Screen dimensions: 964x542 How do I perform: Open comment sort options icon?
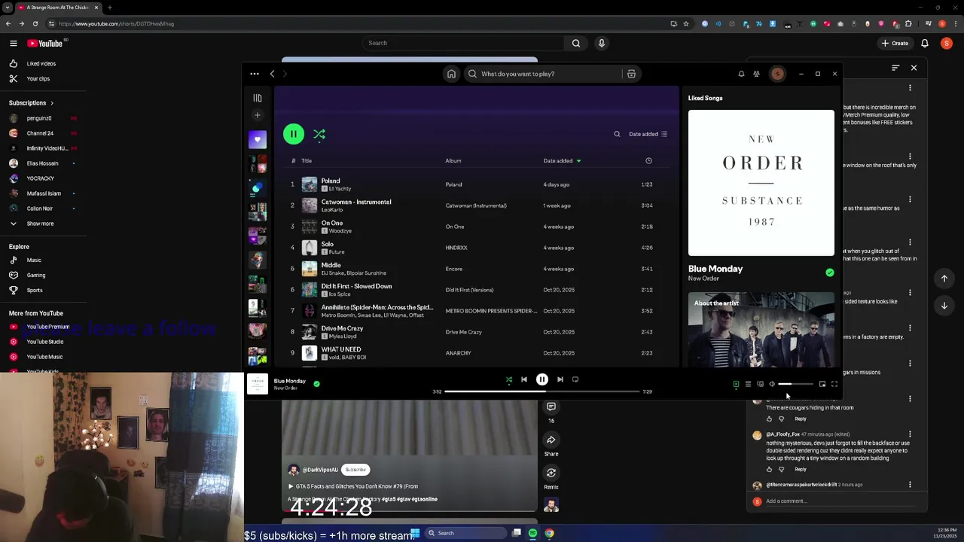895,68
